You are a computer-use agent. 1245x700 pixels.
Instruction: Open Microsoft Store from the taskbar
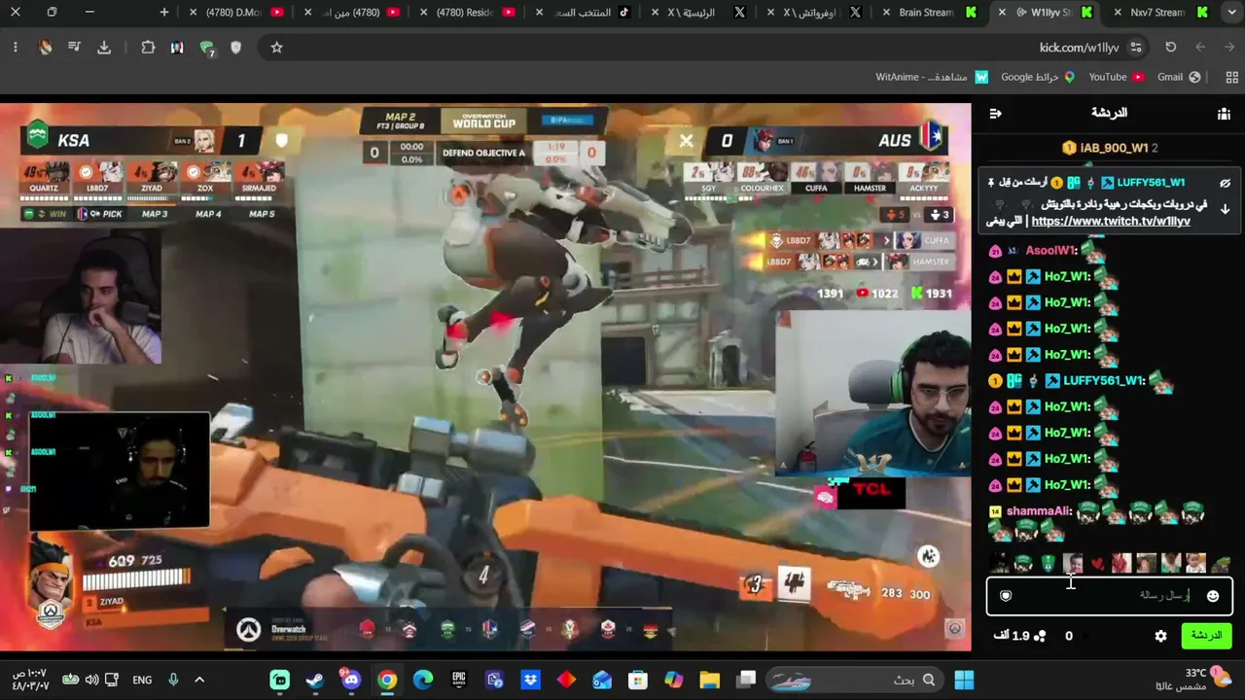pyautogui.click(x=638, y=680)
